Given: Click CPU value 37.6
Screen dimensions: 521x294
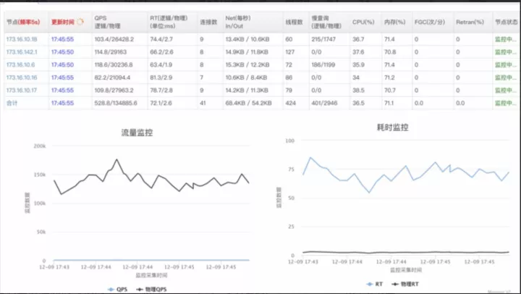Looking at the screenshot, I should click(x=358, y=52).
